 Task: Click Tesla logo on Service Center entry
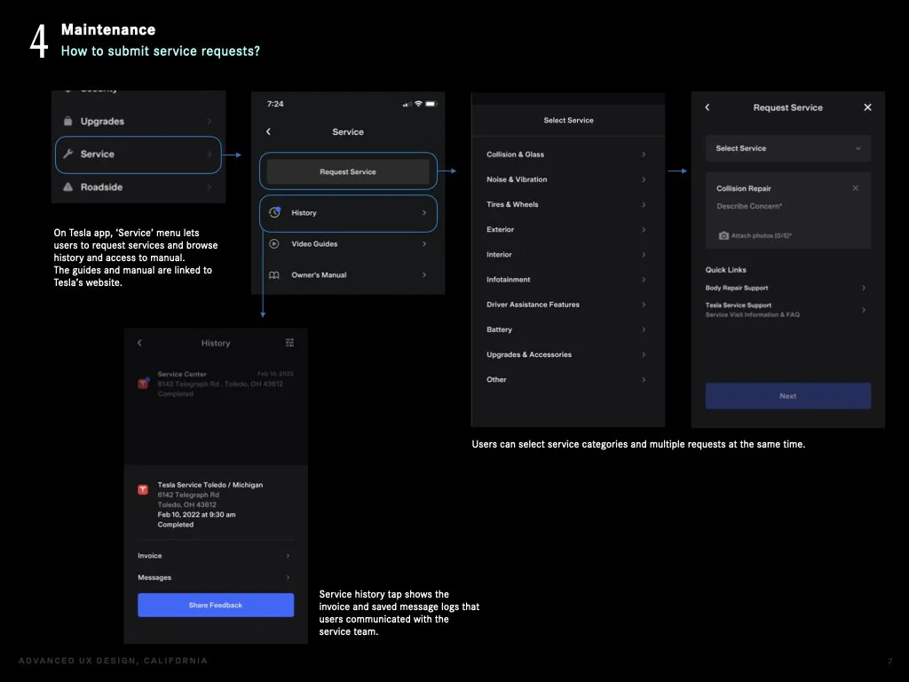[x=143, y=384]
